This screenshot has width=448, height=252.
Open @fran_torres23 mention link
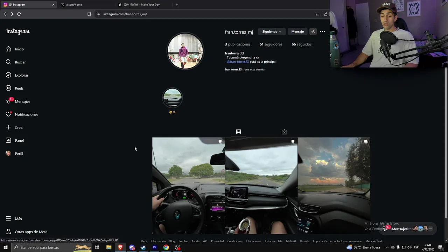238,62
